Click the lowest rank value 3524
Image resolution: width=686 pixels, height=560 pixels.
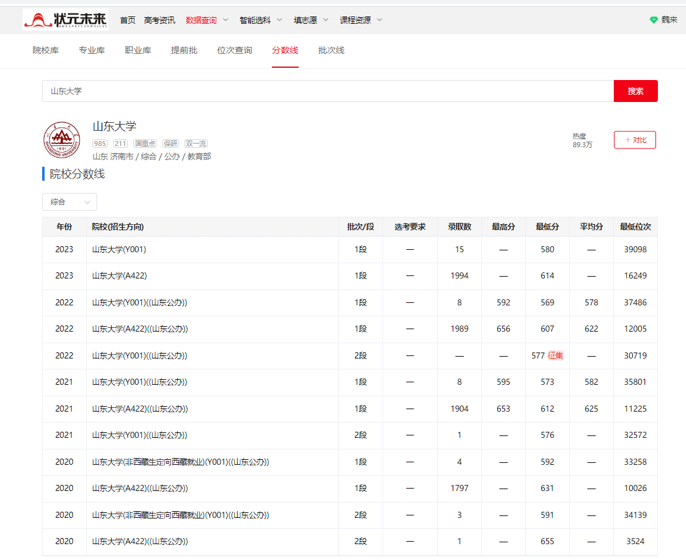[x=635, y=541]
